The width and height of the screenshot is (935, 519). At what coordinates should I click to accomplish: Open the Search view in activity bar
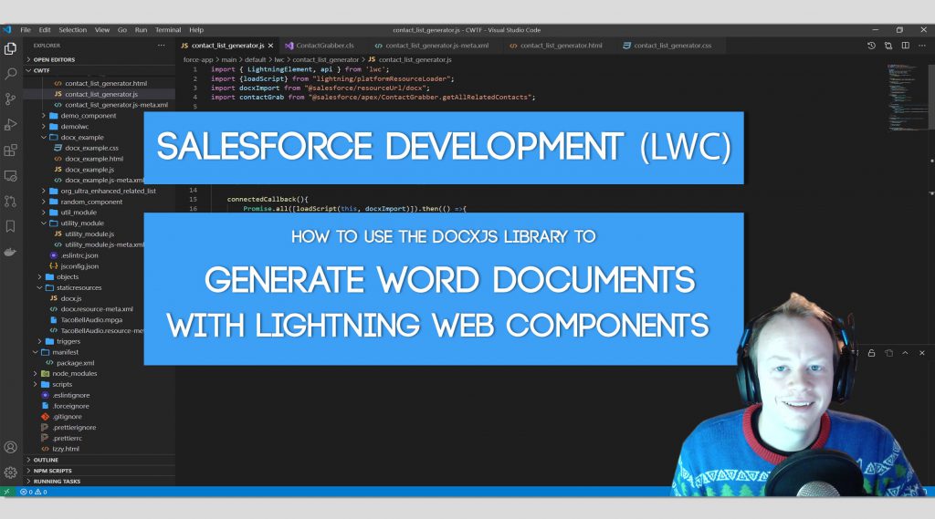(x=10, y=74)
